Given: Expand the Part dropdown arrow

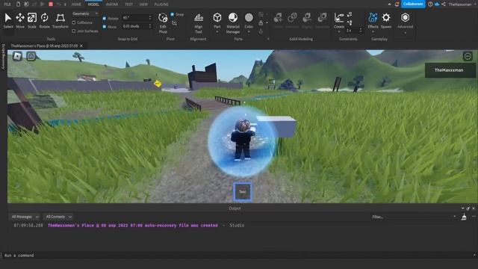Looking at the screenshot, I should (x=217, y=31).
